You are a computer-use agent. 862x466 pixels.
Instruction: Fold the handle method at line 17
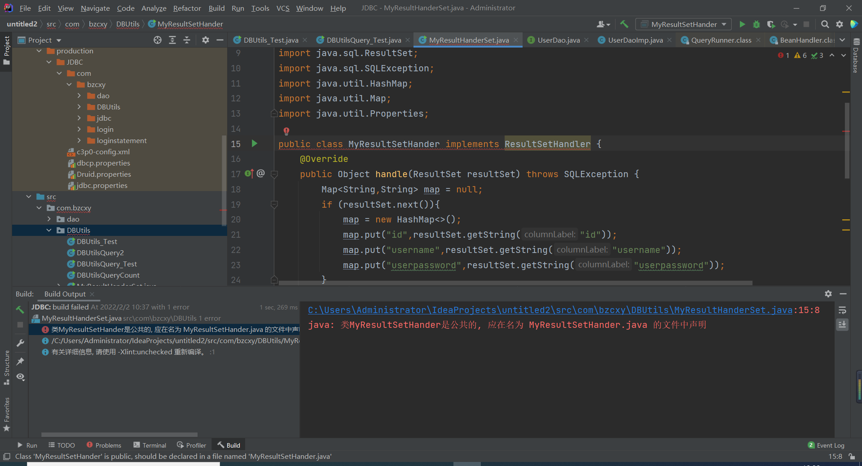[274, 174]
